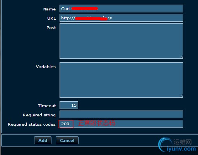The width and height of the screenshot is (198, 155).
Task: Click the Variables label
Action: 46,66
